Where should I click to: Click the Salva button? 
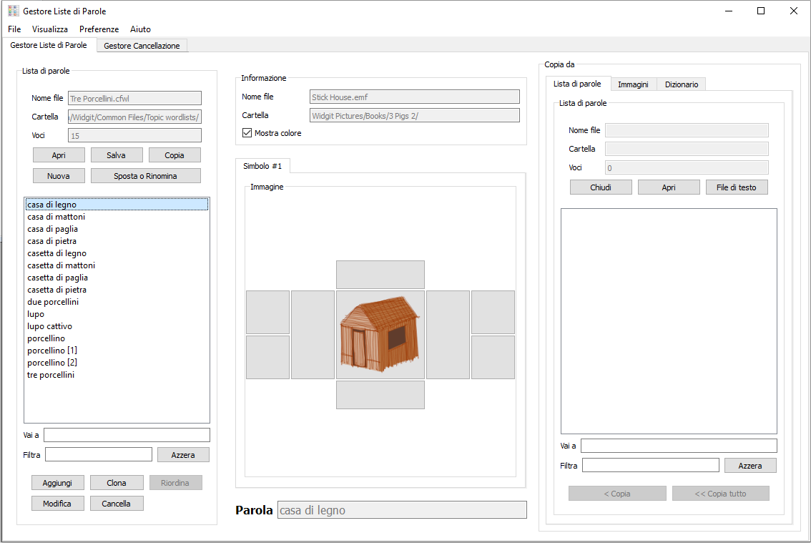coord(117,155)
